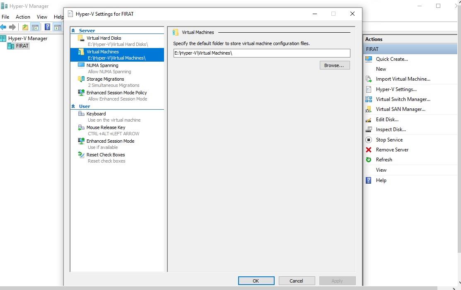The image size is (461, 290).
Task: Click Cancel to discard settings
Action: [x=297, y=281]
